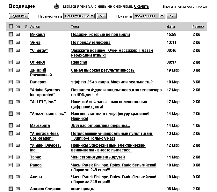
Task: Click date 19 Мар in Дмитрий's row
Action: pyautogui.click(x=173, y=70)
